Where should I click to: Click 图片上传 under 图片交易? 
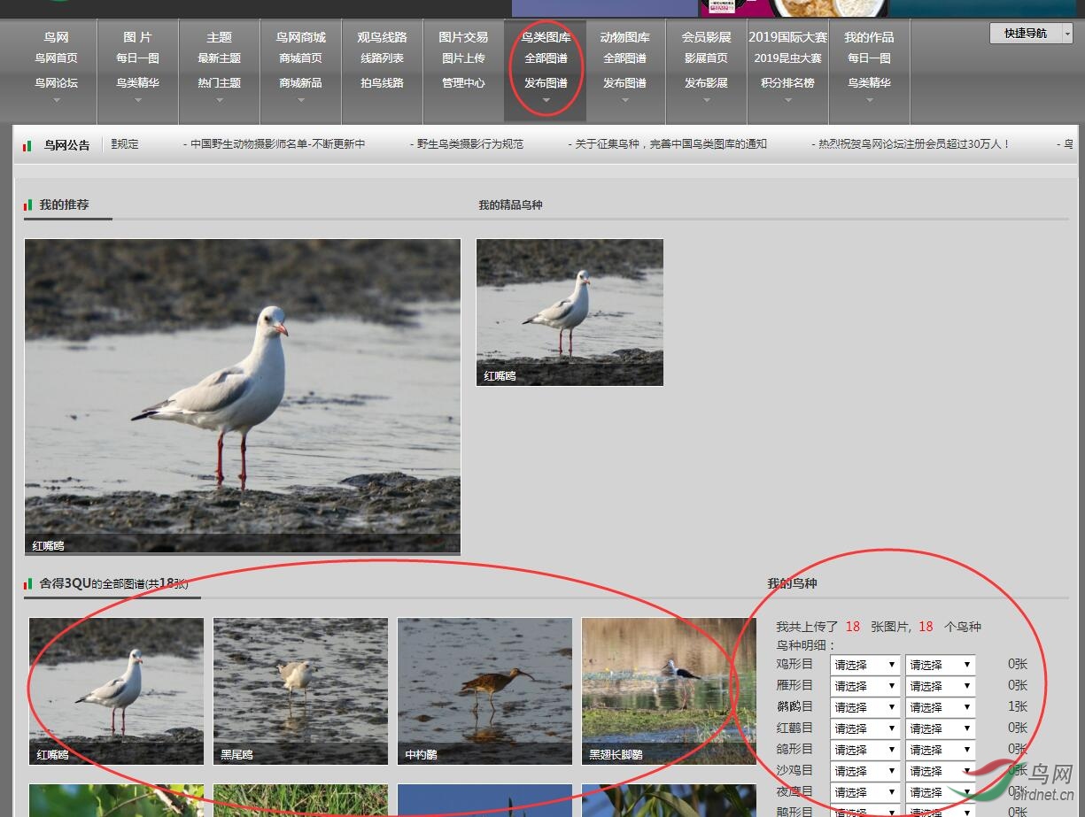(463, 58)
